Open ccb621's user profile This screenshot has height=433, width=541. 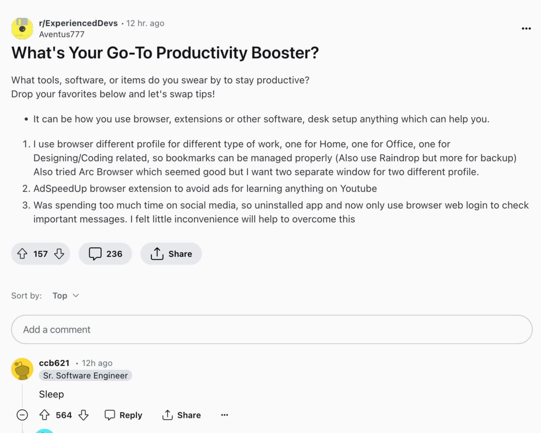(54, 363)
